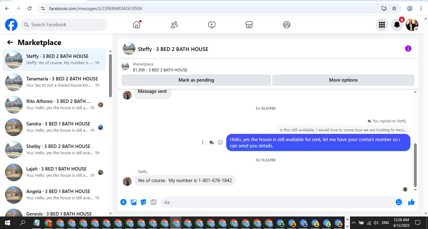Click the More options button
The height and width of the screenshot is (229, 428).
[x=343, y=80]
